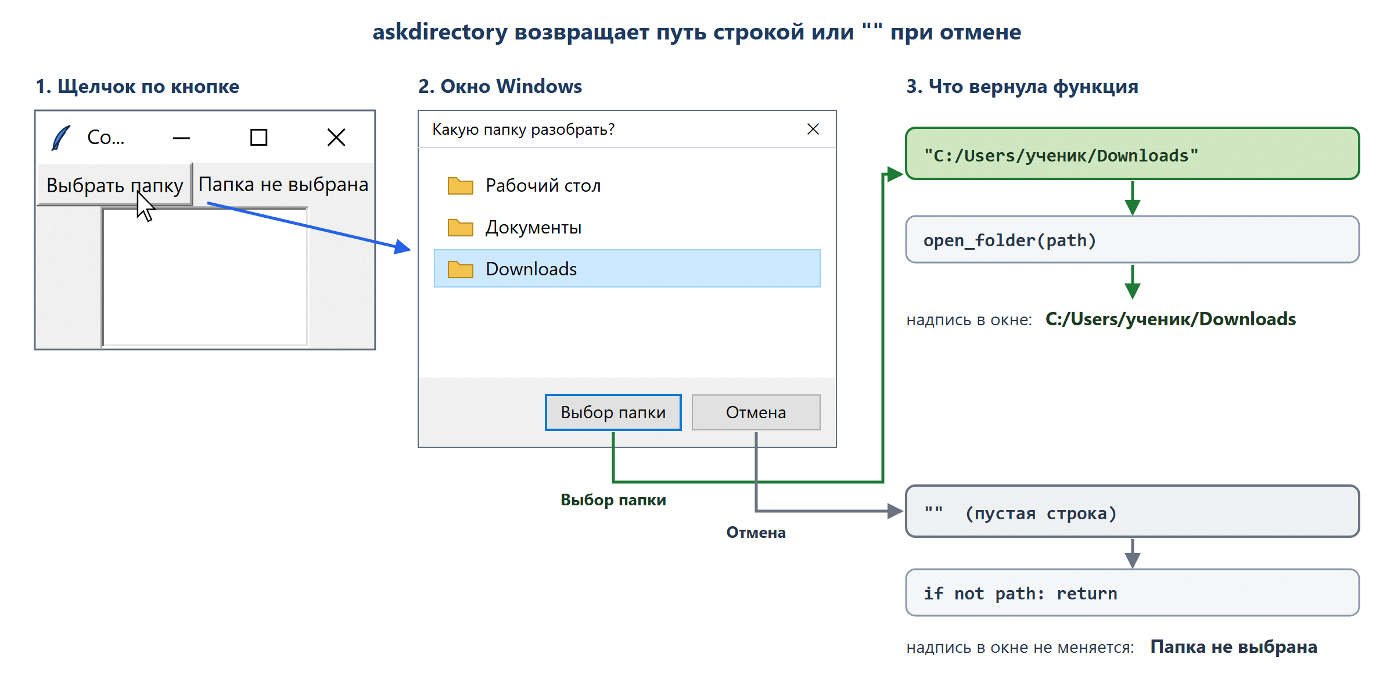
Task: Click the 'Co...' window title text
Action: (106, 138)
